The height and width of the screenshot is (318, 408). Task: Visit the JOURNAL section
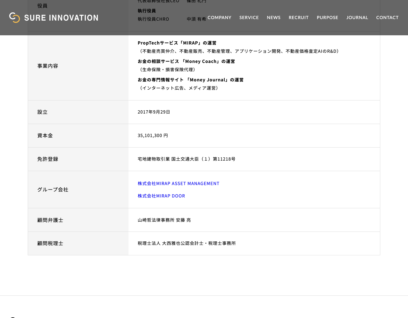357,17
